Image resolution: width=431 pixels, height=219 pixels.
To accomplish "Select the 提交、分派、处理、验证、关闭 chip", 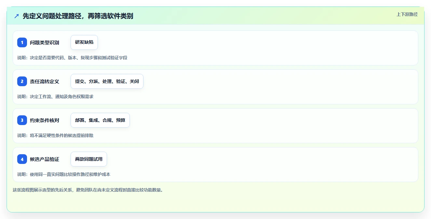I will pyautogui.click(x=107, y=81).
